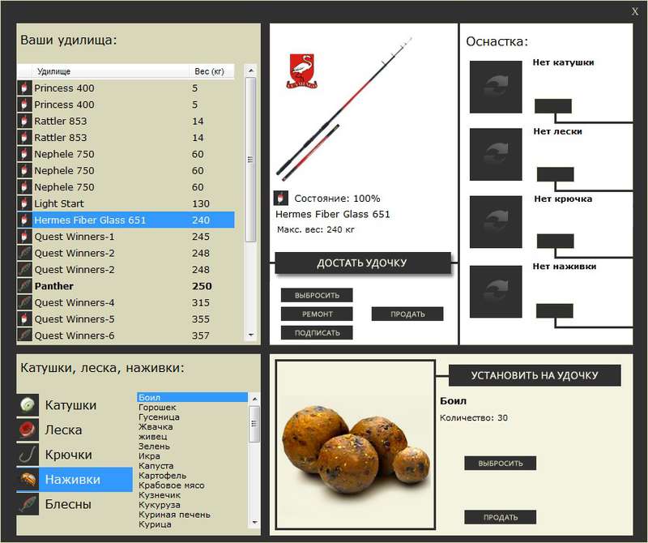The height and width of the screenshot is (543, 648).
Task: Click the Катушки reel icon
Action: tap(28, 404)
